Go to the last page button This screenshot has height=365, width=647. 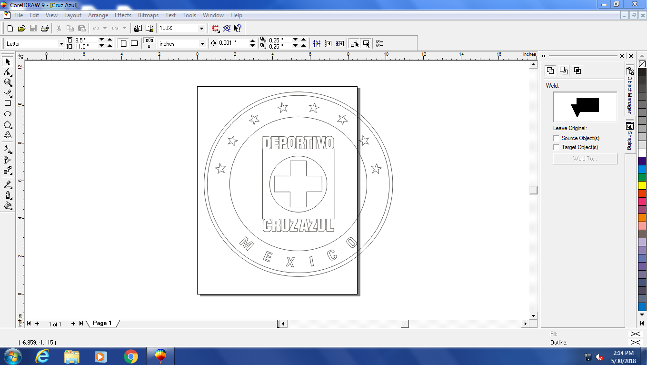pos(81,324)
